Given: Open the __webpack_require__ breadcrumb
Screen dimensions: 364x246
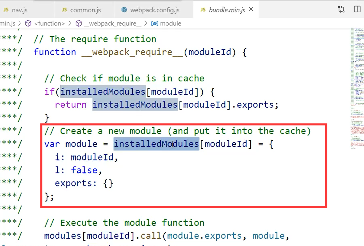Looking at the screenshot, I should (x=112, y=24).
